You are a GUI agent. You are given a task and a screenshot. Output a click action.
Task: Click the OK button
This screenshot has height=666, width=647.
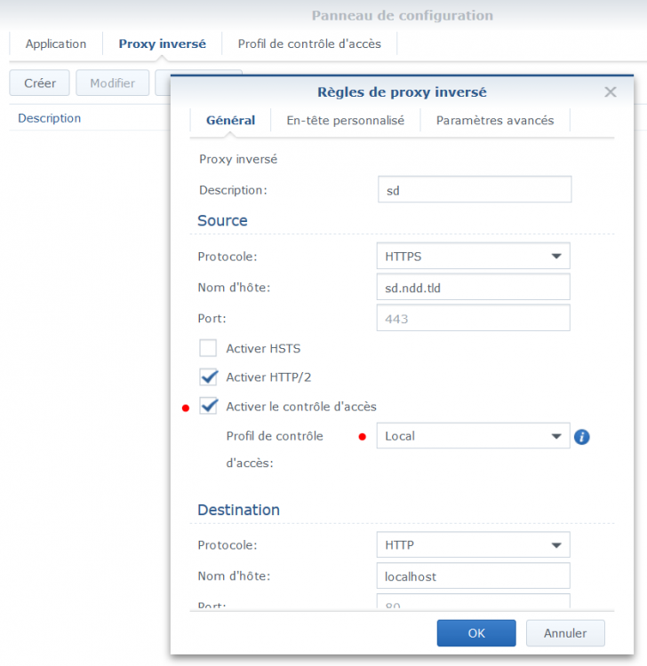click(476, 633)
